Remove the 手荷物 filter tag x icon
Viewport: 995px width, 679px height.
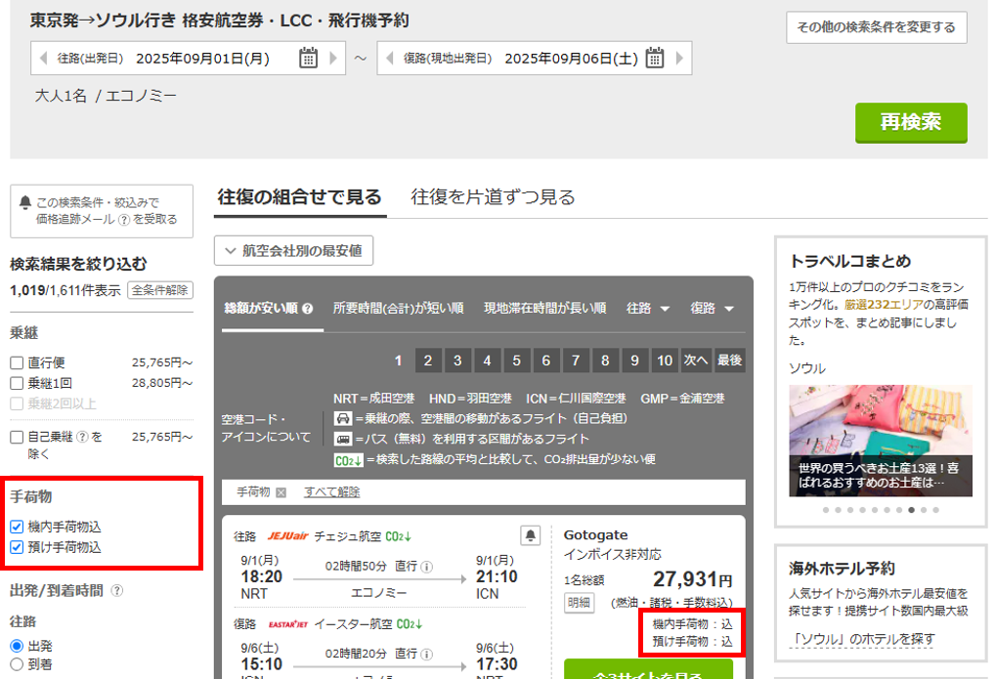(x=281, y=492)
